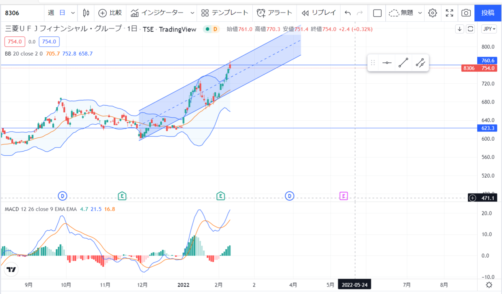The width and height of the screenshot is (502, 294).
Task: Click the blue D dividend marker near April
Action: (289, 196)
